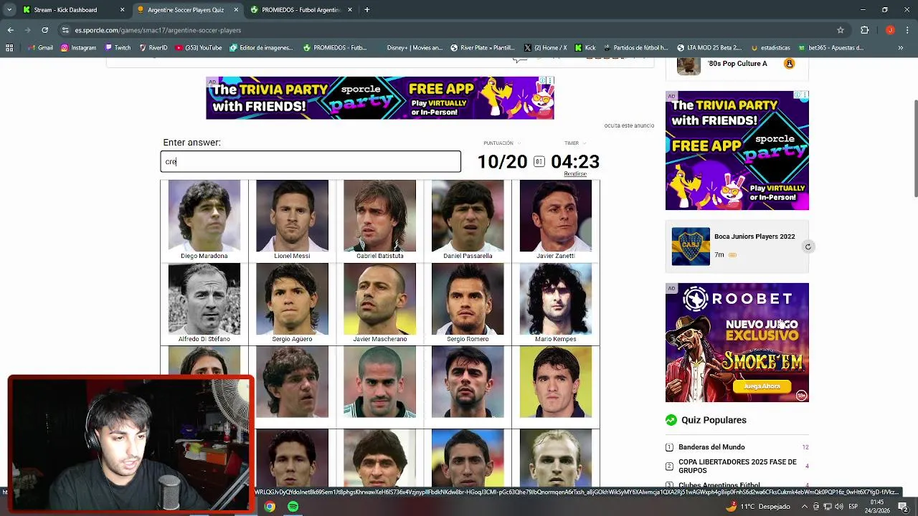
Task: Open COPA LIBERTADORES 2025 FASE DE GRUPOS quiz
Action: pos(737,467)
